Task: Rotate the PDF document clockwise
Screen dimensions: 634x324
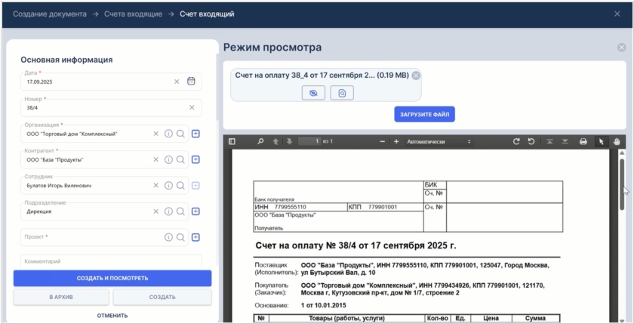Action: 516,141
